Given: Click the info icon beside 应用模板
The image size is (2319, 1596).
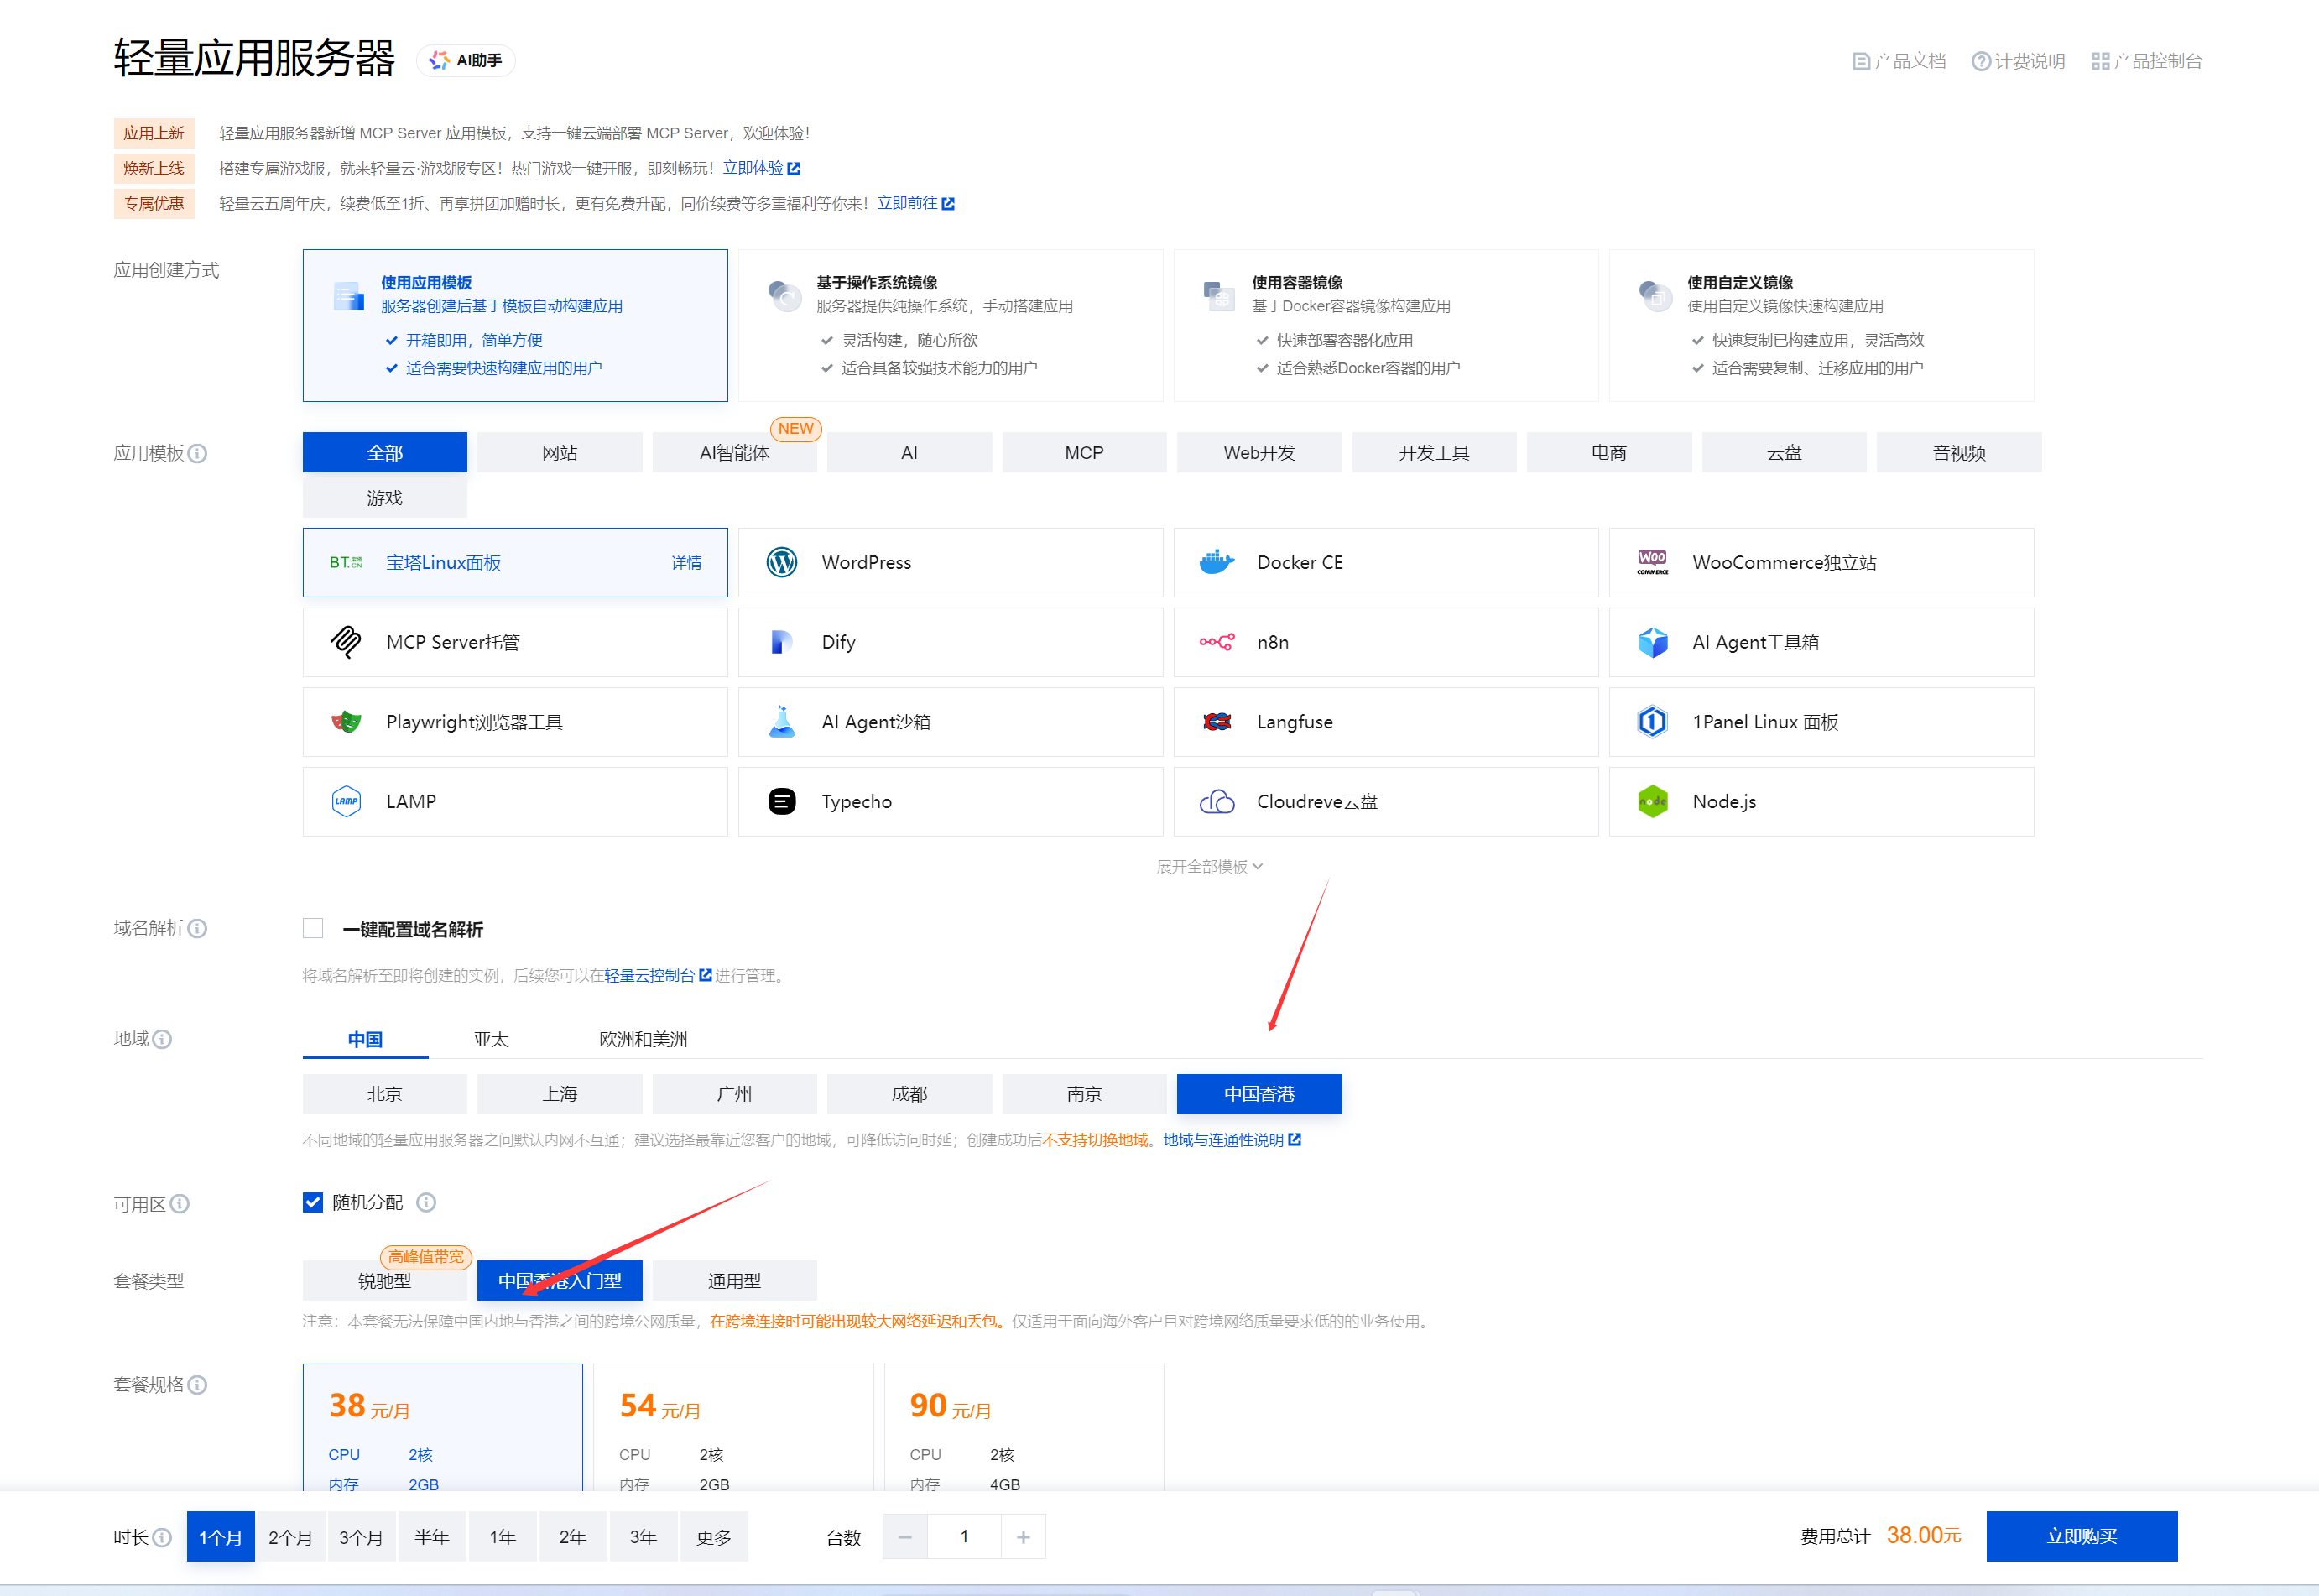Looking at the screenshot, I should tap(198, 454).
